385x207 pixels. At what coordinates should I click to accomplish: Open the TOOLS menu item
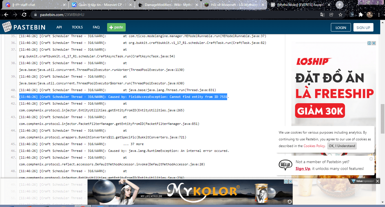(77, 27)
